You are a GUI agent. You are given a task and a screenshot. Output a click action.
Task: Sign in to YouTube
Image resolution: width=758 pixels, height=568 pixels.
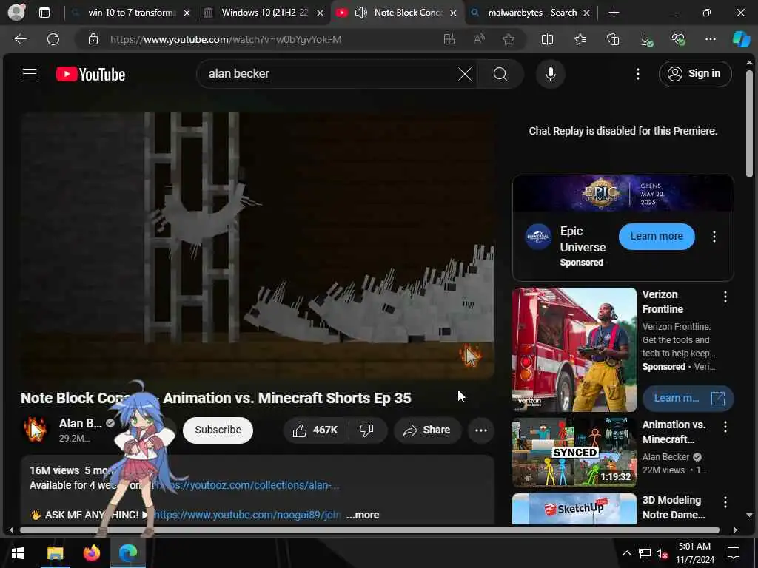(694, 74)
